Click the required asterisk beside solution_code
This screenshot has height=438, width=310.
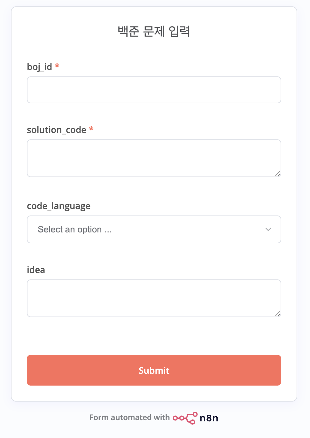(91, 129)
